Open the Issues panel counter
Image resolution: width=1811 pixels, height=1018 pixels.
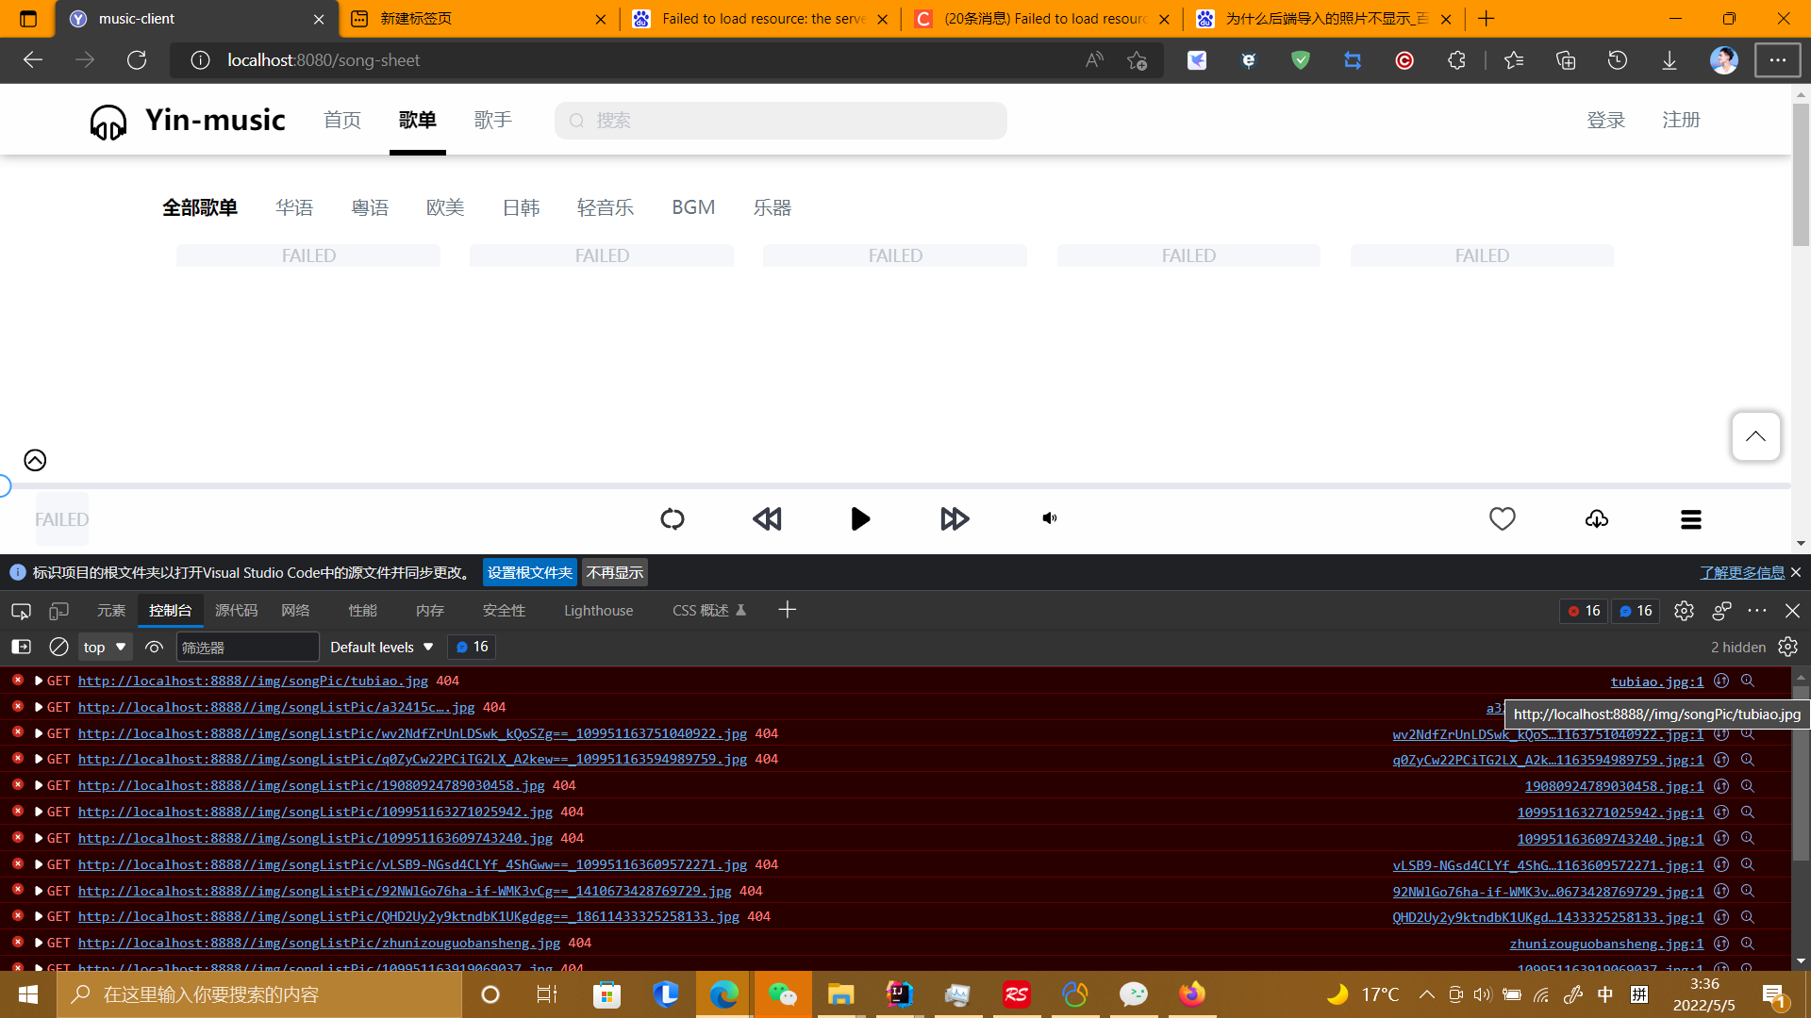point(1635,611)
